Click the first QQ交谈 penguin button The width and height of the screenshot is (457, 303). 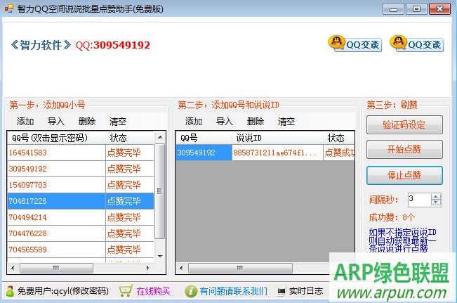click(355, 44)
